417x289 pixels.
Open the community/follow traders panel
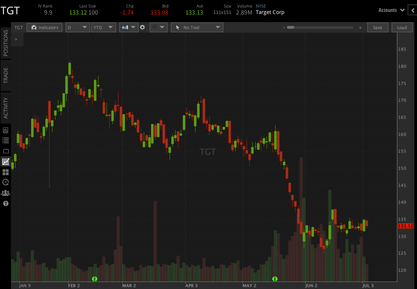(x=6, y=193)
